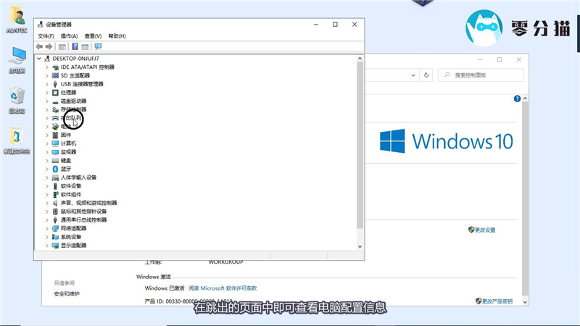
Task: Click the refresh button beside the address bar
Action: click(x=427, y=75)
